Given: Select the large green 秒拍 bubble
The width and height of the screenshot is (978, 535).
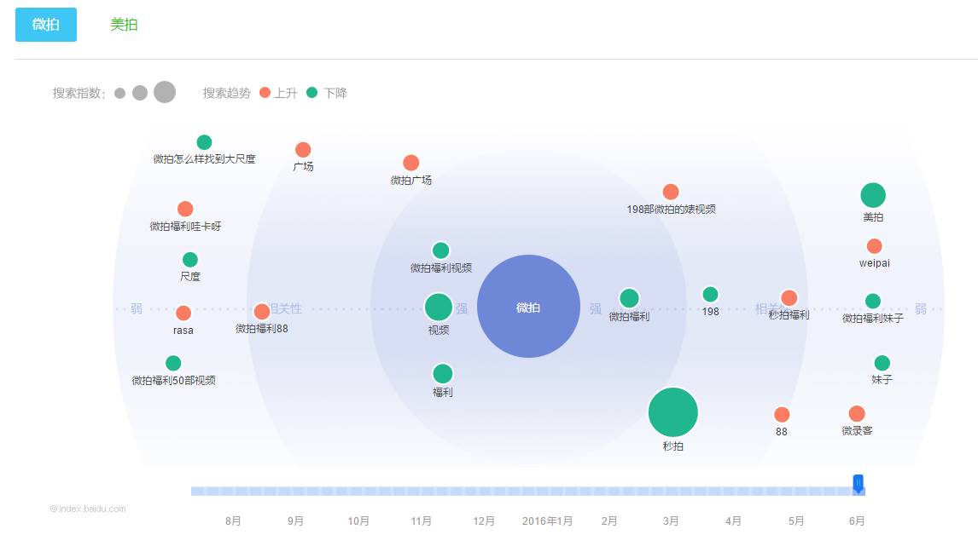Looking at the screenshot, I should coord(673,412).
